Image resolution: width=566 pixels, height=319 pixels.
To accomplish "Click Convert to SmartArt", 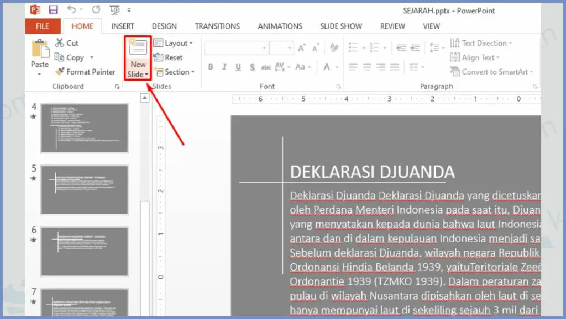I will (491, 72).
